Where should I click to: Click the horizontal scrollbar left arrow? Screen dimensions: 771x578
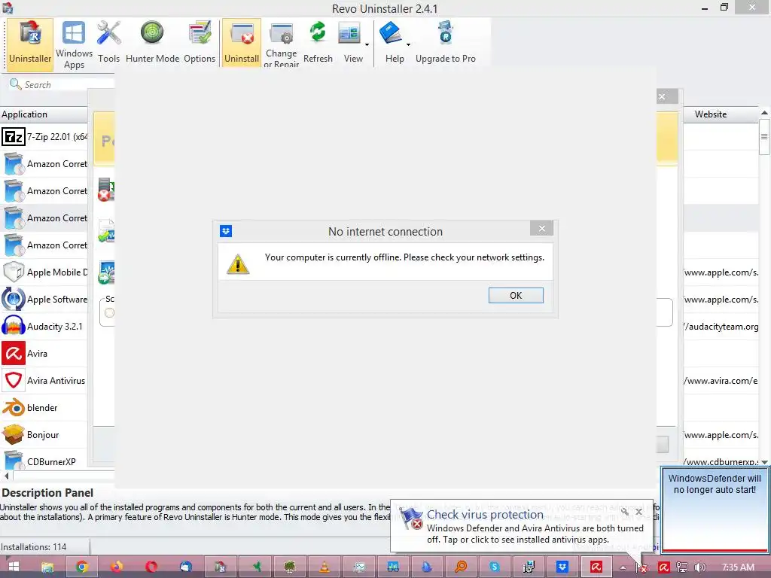pyautogui.click(x=6, y=476)
